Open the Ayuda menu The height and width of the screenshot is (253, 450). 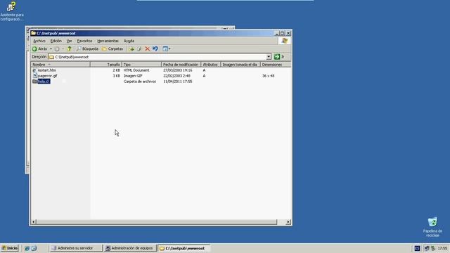pyautogui.click(x=129, y=41)
